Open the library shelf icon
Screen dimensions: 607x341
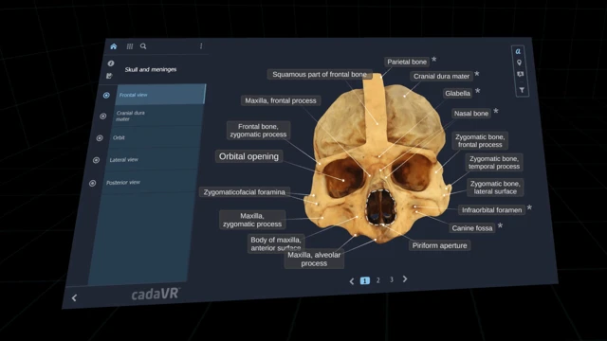tap(130, 46)
